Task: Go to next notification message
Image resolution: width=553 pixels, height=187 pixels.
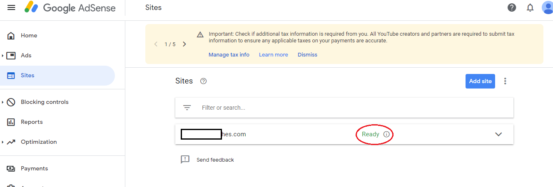Action: (184, 44)
